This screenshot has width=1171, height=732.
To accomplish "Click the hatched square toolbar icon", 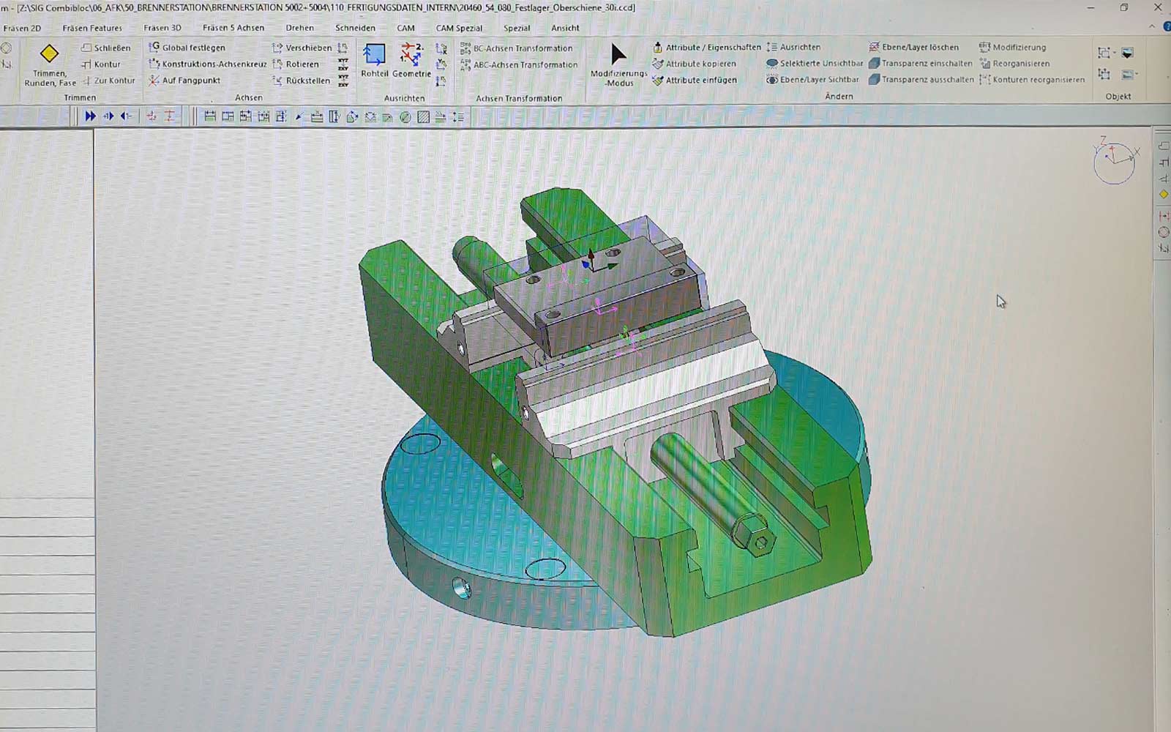I will [x=423, y=117].
